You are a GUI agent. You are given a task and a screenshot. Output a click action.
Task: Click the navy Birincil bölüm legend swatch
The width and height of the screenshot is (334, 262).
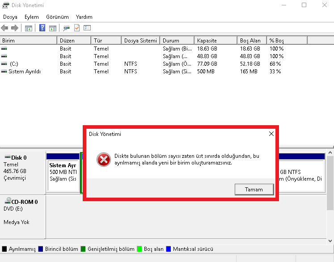tap(41, 249)
